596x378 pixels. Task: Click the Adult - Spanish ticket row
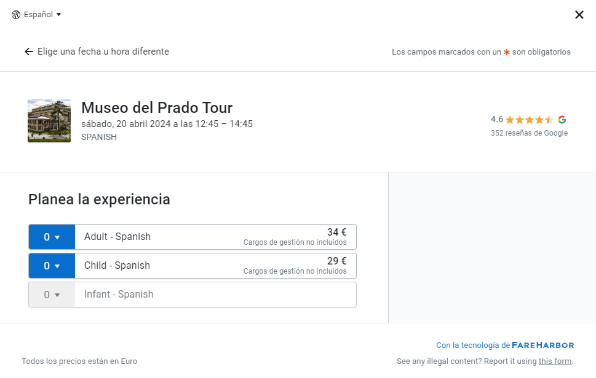coord(215,237)
